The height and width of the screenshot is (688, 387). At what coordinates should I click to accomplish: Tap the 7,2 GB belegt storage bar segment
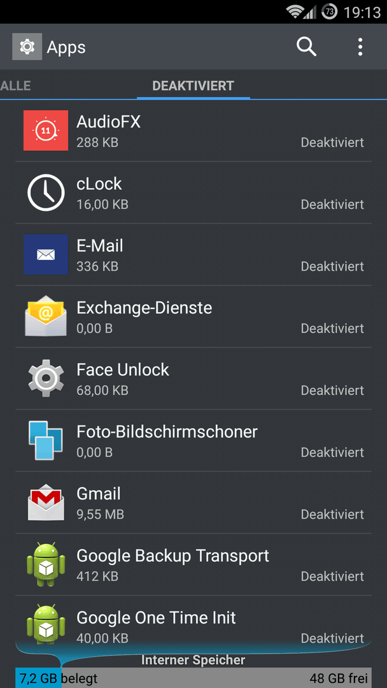(39, 678)
